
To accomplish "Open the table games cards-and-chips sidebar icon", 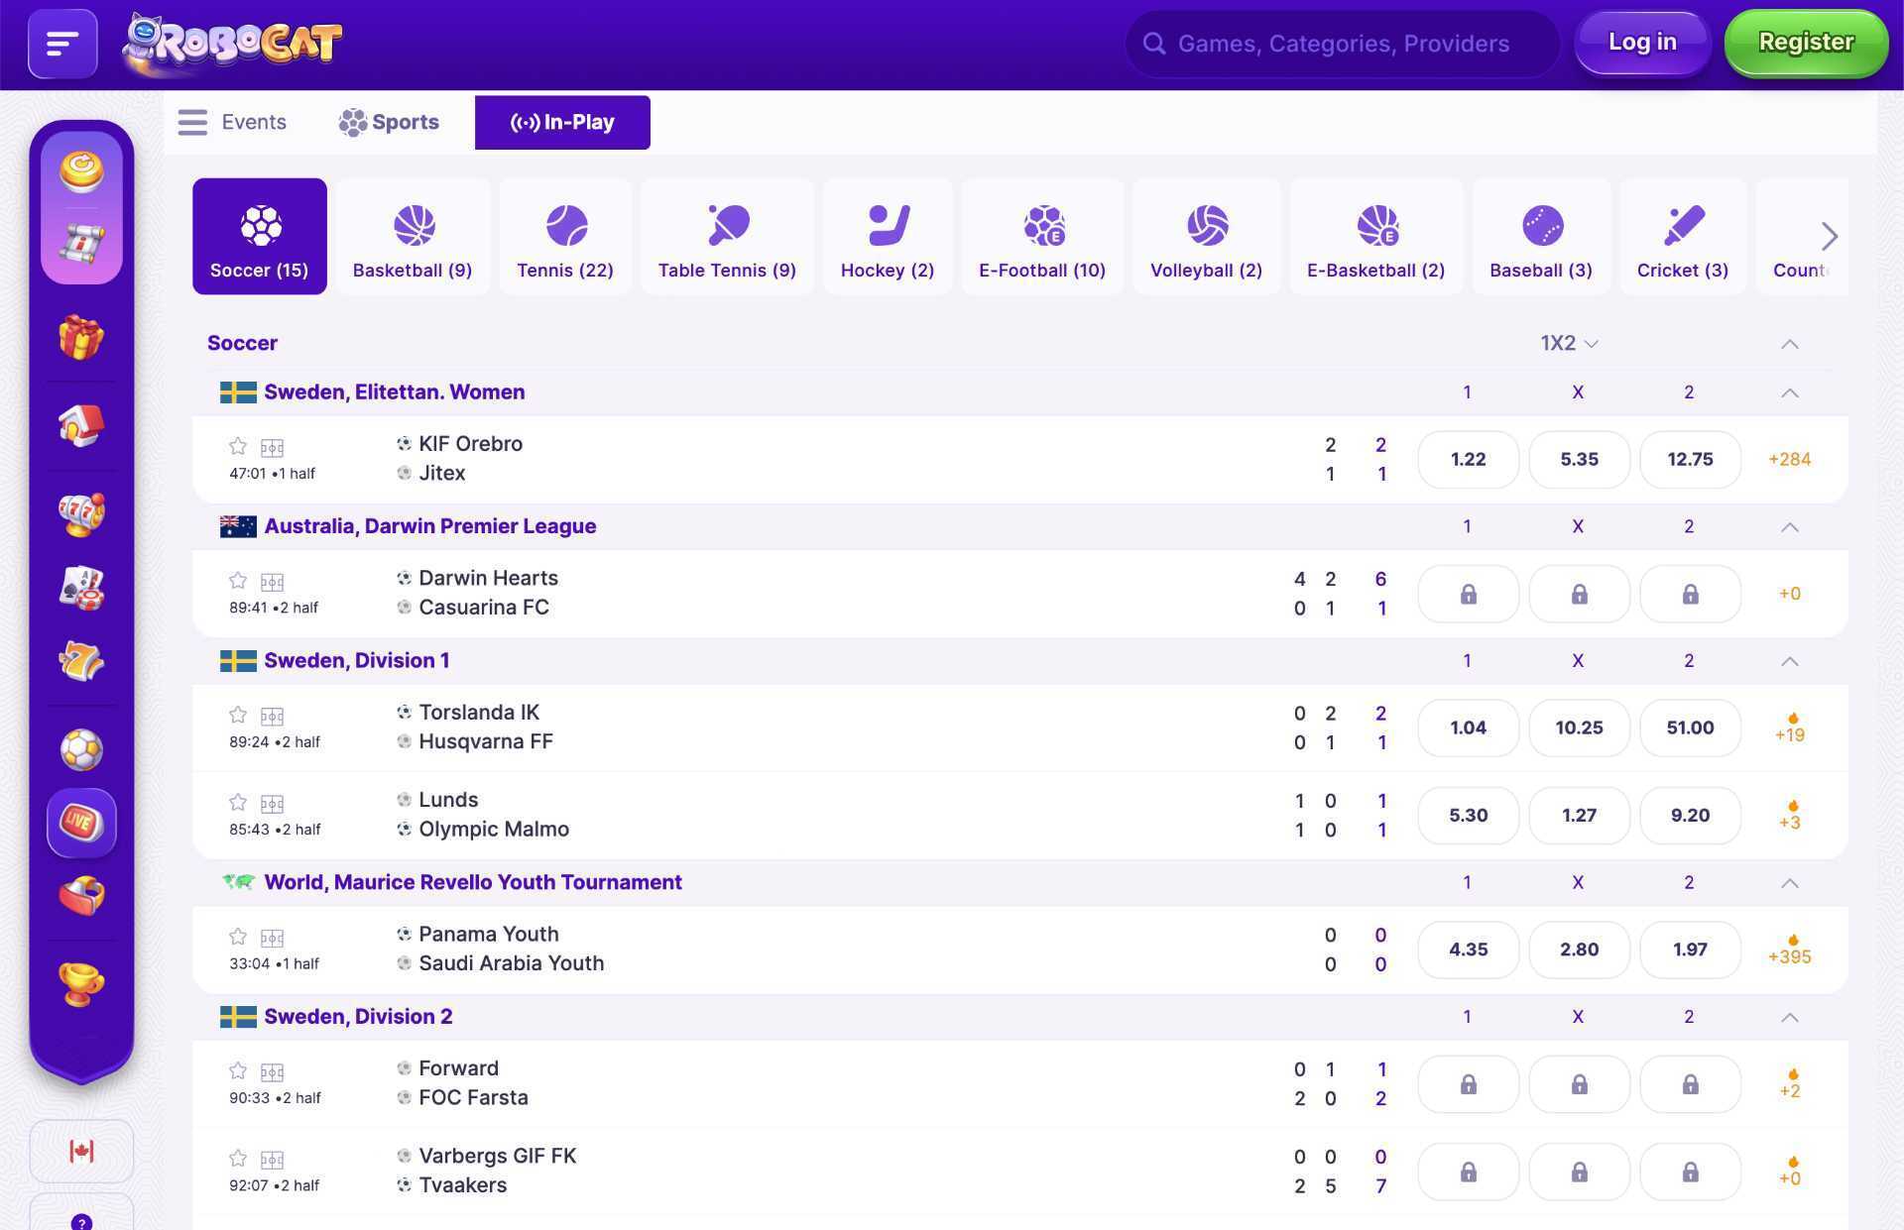I will 81,589.
